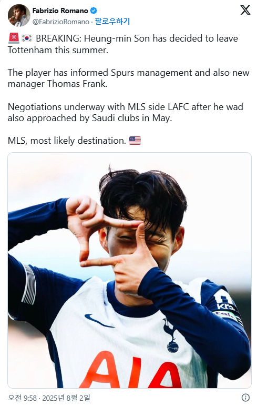Click the blue verified badge

point(94,11)
